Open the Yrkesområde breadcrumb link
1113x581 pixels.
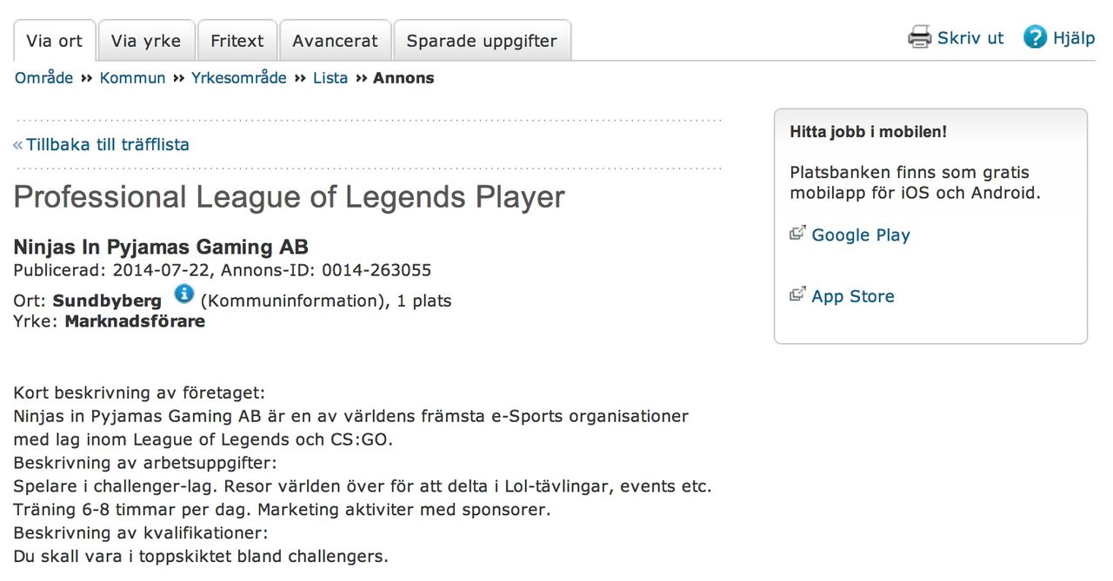[x=239, y=78]
